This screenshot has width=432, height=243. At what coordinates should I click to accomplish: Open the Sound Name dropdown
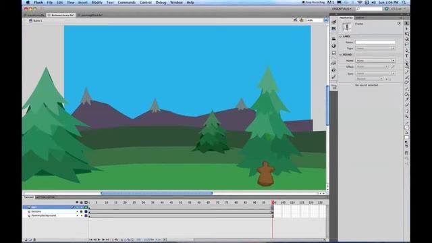click(375, 60)
